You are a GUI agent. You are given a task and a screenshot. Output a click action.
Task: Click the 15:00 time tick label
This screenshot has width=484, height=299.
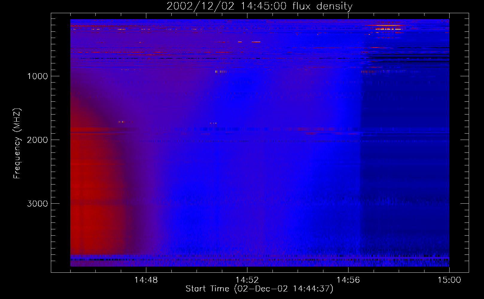(449, 280)
